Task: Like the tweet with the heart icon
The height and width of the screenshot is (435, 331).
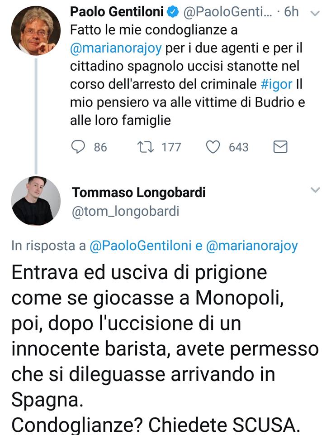Action: coord(213,147)
